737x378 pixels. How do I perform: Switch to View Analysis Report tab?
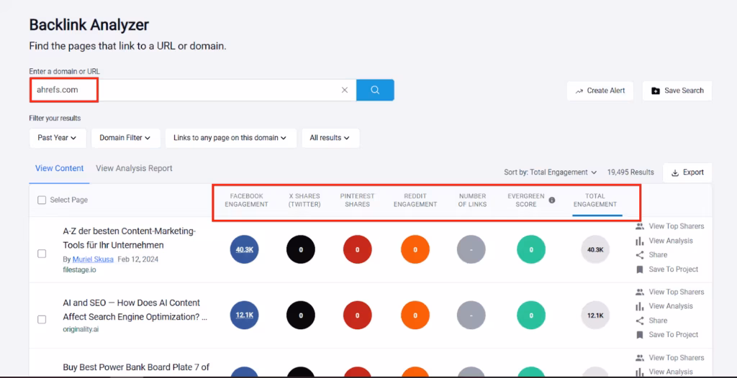click(134, 168)
